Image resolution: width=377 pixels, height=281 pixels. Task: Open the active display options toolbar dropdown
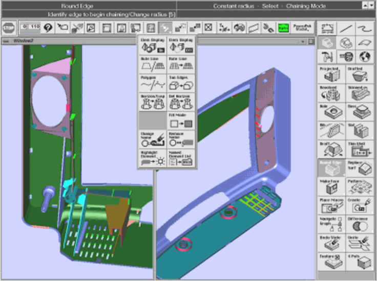coord(165,28)
